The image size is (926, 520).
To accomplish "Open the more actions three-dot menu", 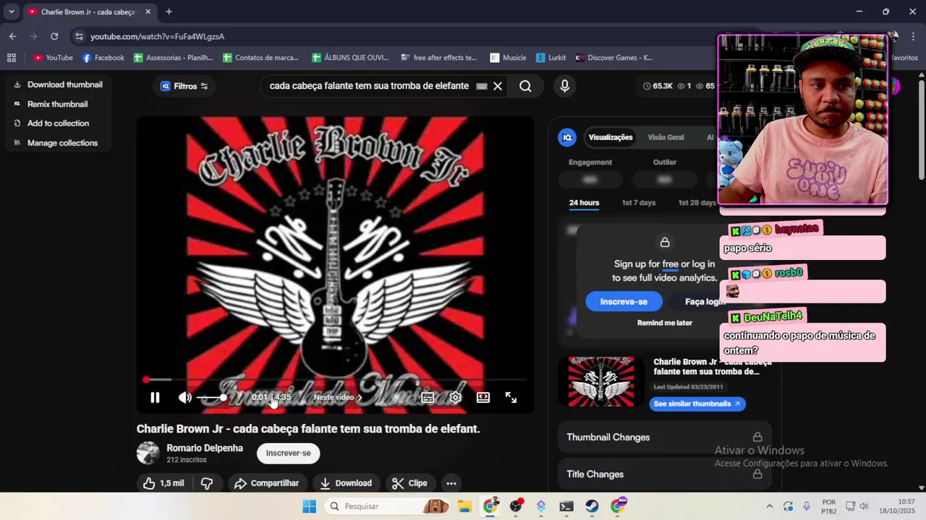I will click(x=451, y=483).
